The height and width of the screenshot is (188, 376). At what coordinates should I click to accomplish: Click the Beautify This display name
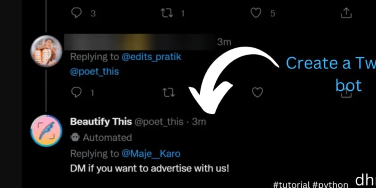[x=101, y=122]
